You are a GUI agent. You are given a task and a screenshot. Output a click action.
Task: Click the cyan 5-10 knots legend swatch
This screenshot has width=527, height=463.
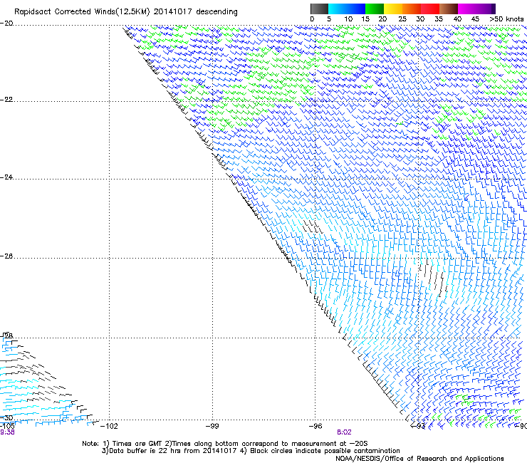(x=338, y=9)
